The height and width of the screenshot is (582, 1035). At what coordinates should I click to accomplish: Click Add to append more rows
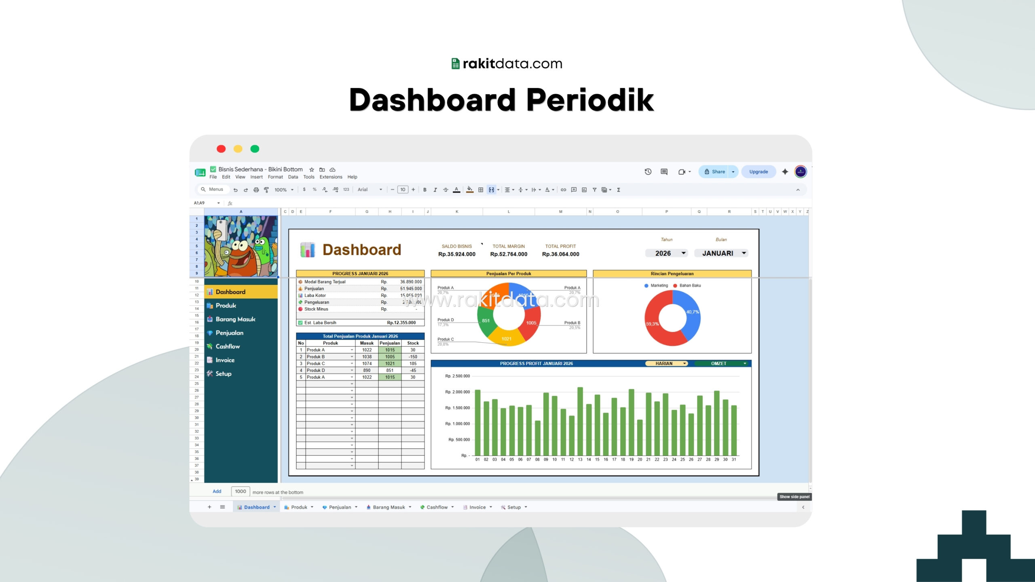tap(217, 491)
